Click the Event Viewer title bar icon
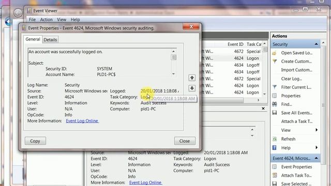This screenshot has width=331, height=186. (29, 11)
